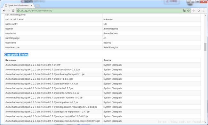Image resolution: width=208 pixels, height=125 pixels.
Task: Click the browser forward arrow
Action: (9, 11)
